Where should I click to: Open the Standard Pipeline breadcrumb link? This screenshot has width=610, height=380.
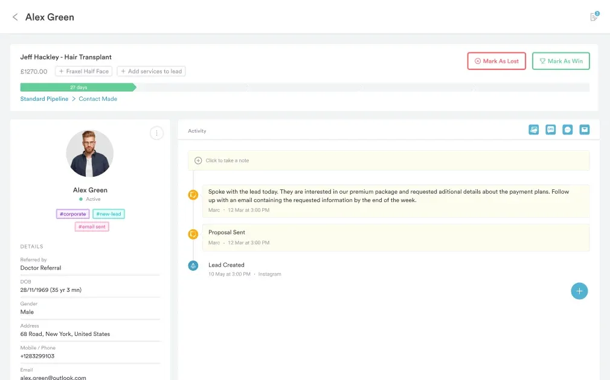click(44, 99)
